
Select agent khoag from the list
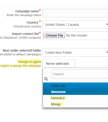[75, 104]
